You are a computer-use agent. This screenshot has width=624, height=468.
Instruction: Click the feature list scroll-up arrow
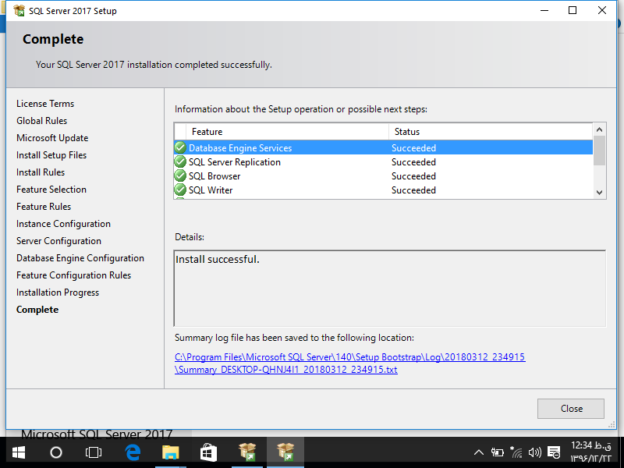(599, 129)
